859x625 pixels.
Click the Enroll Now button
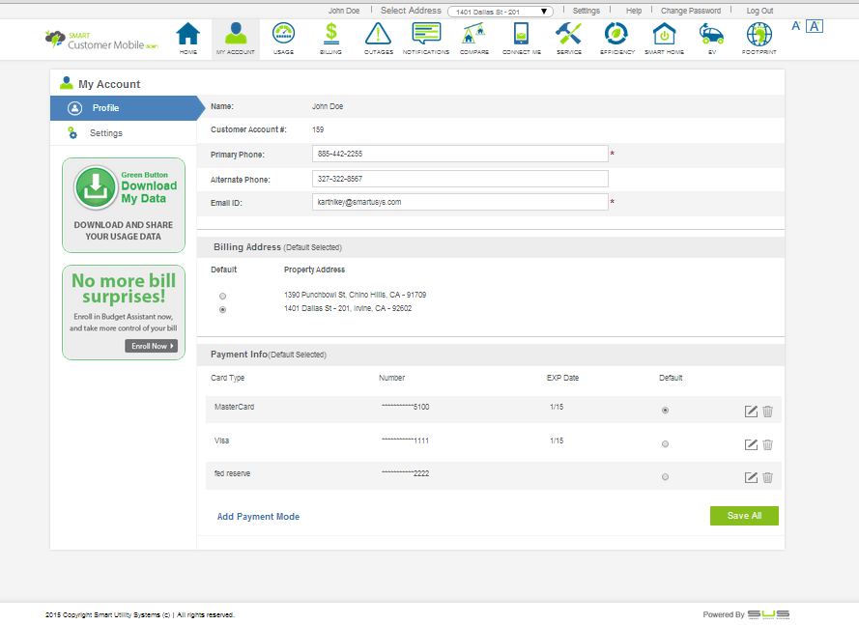pyautogui.click(x=151, y=346)
